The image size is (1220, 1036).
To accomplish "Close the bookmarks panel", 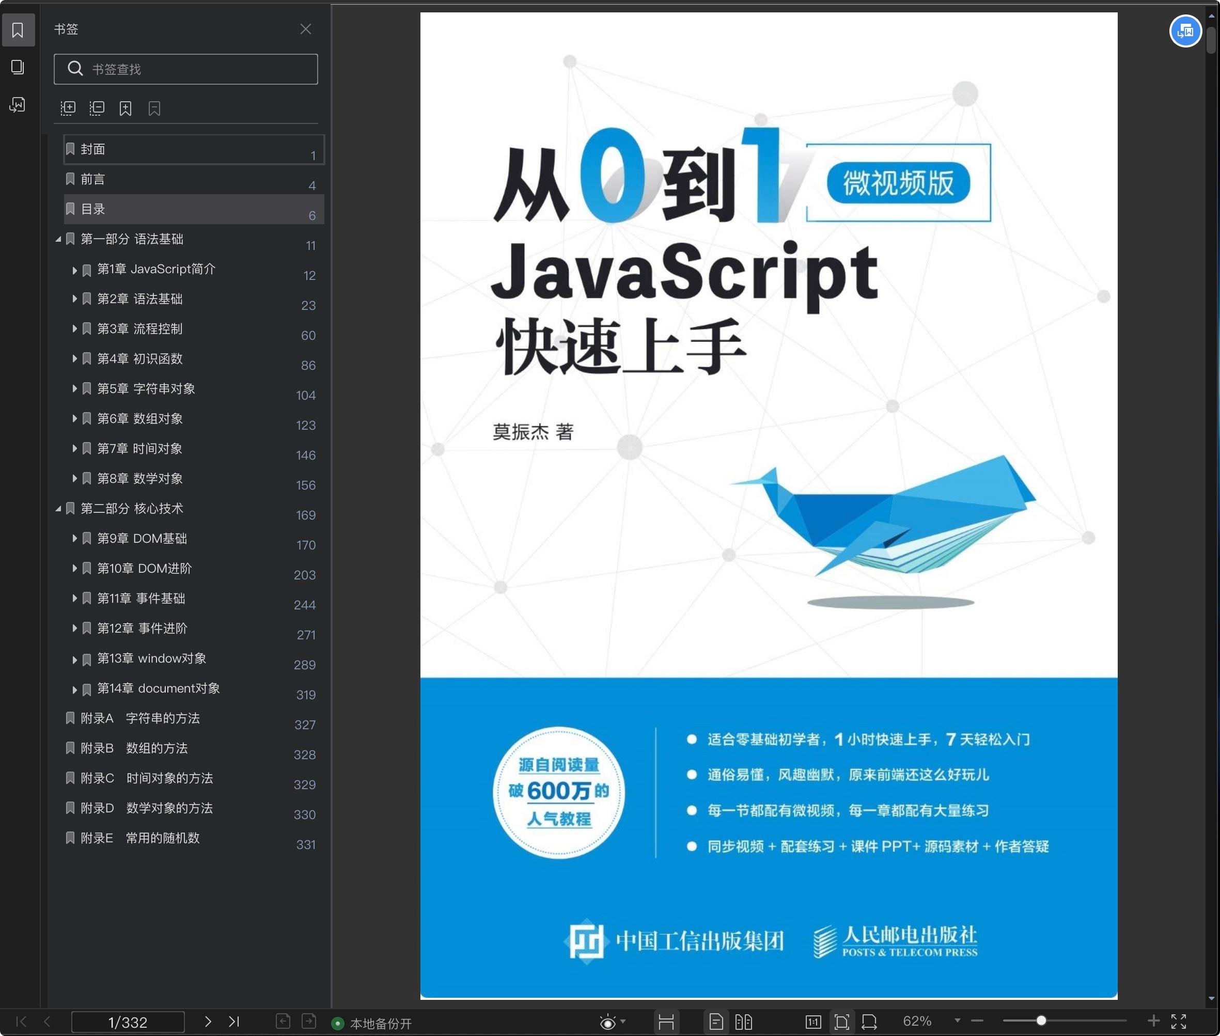I will pyautogui.click(x=305, y=29).
